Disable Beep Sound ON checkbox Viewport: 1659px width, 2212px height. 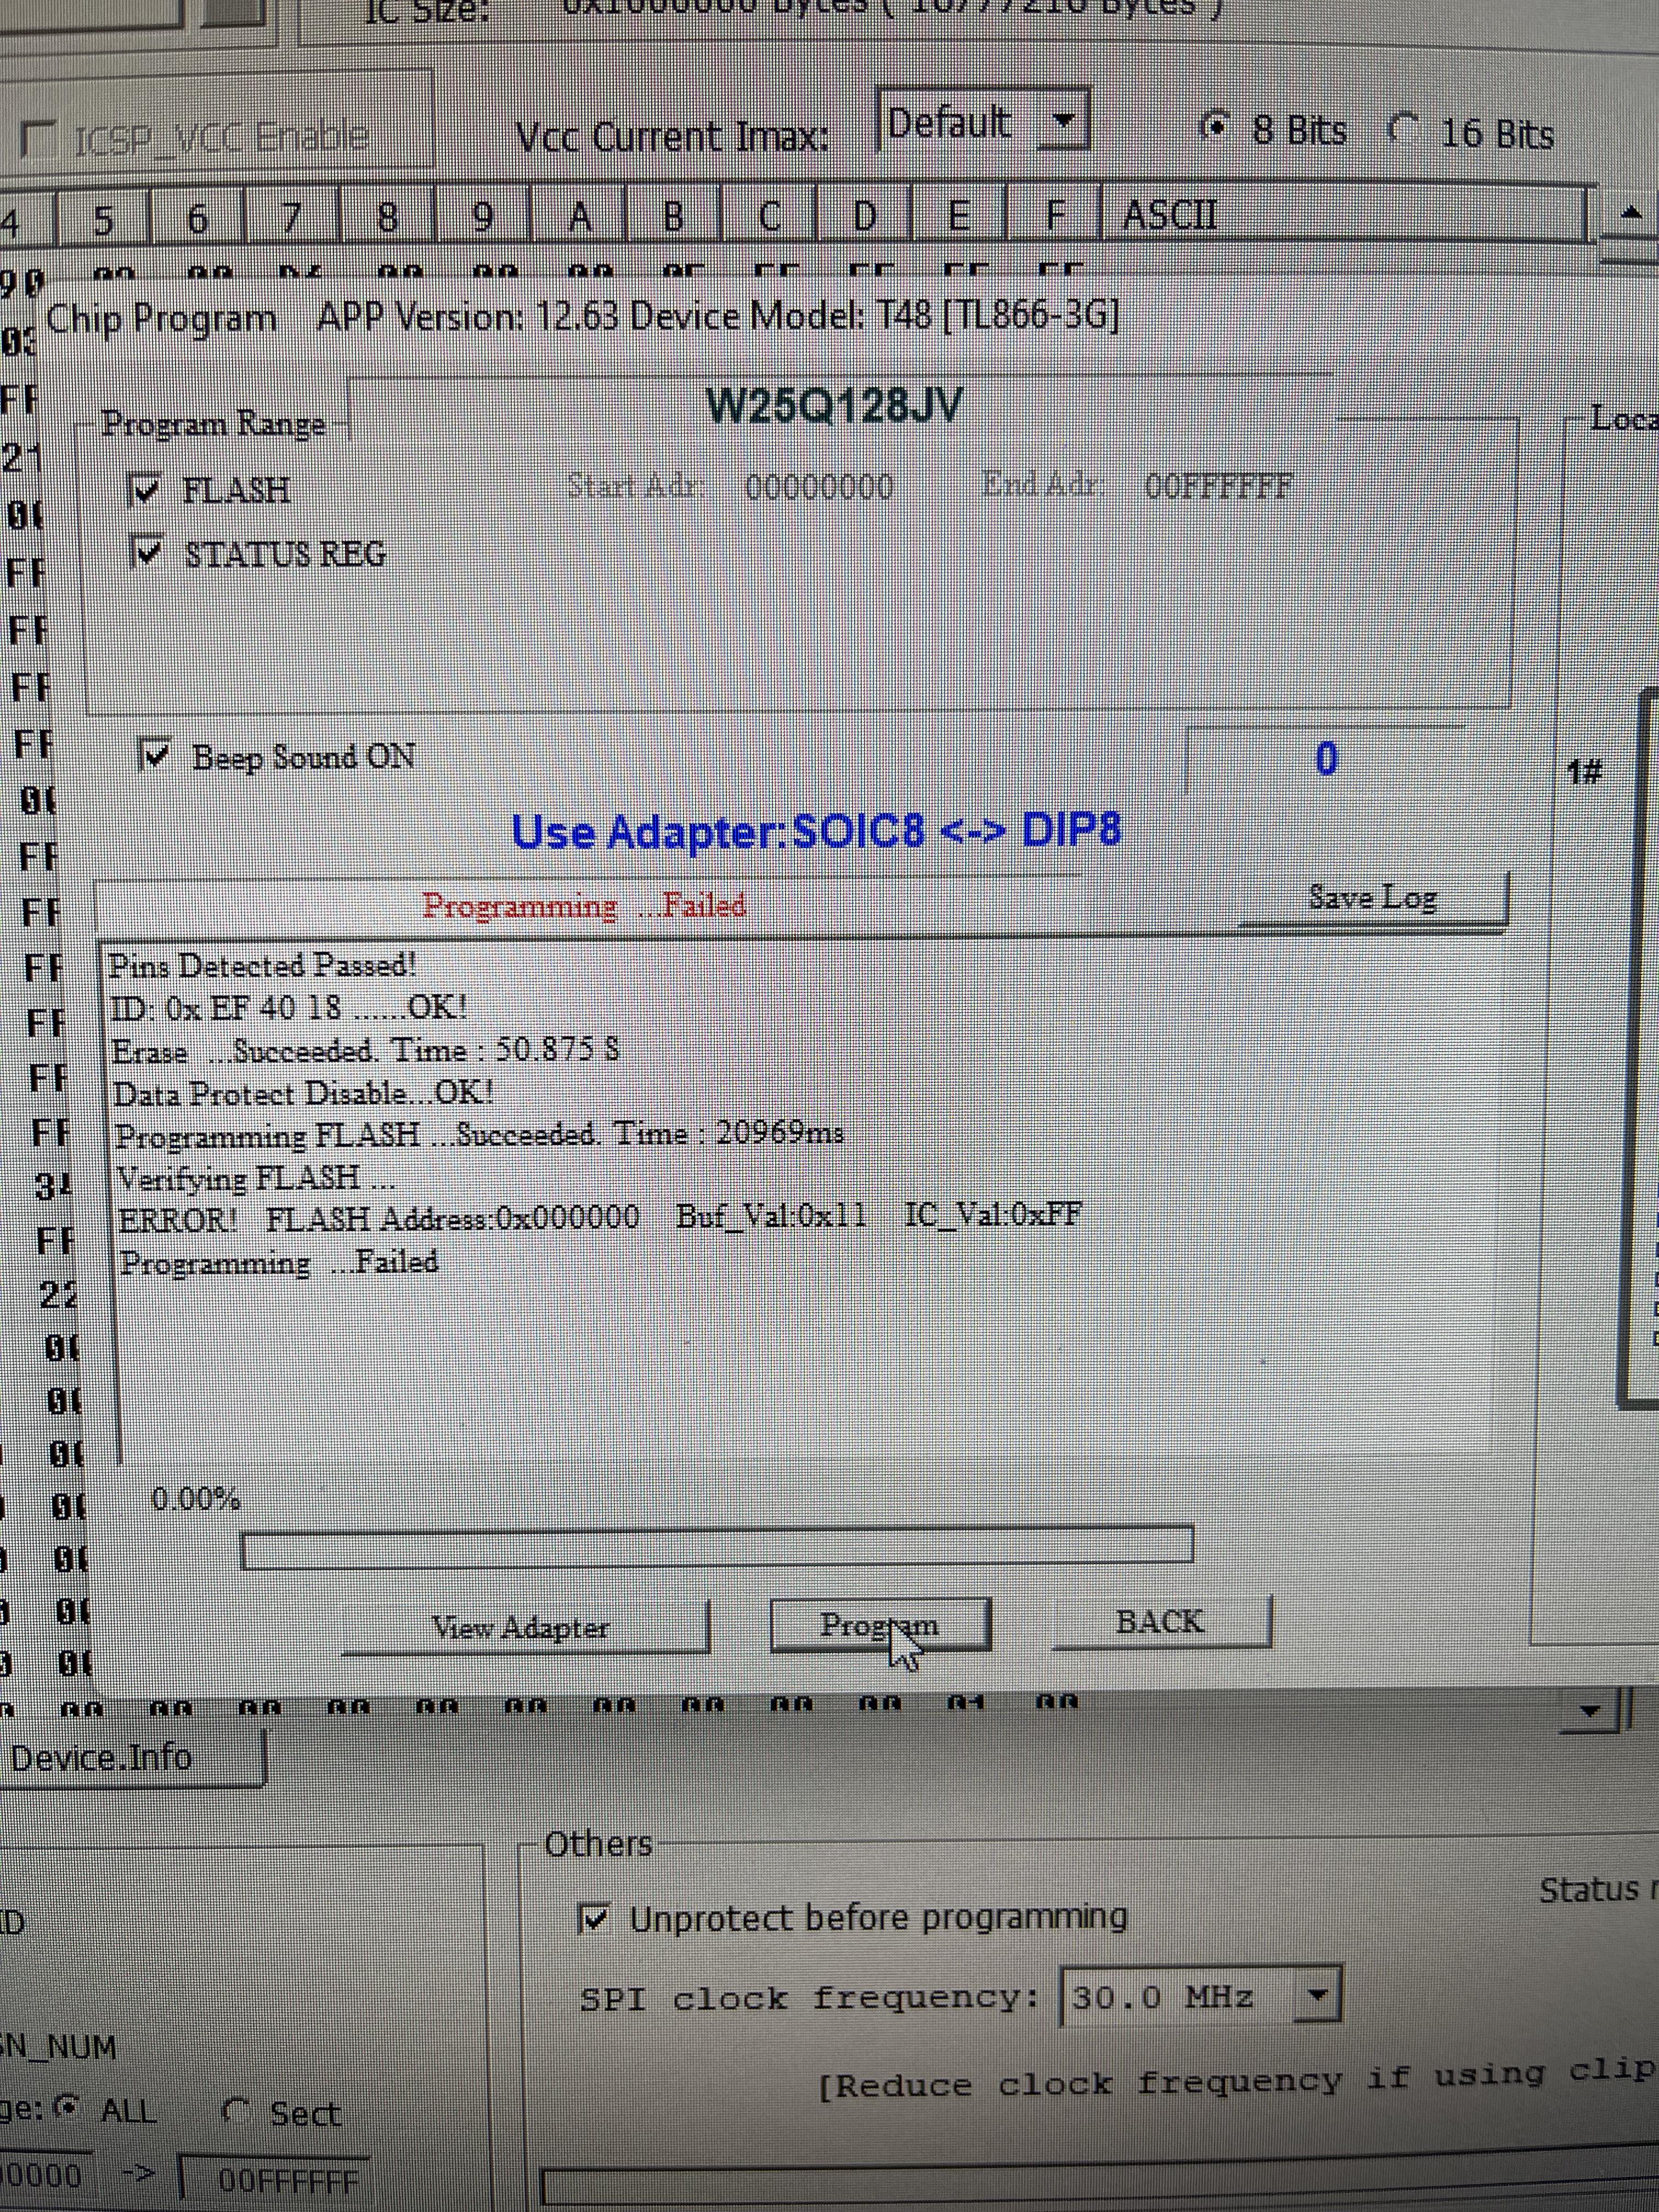[155, 756]
